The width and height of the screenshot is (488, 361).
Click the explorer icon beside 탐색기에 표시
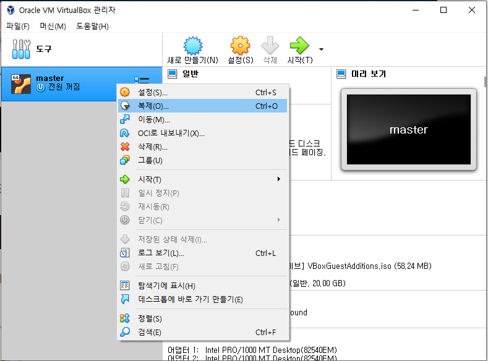[125, 285]
